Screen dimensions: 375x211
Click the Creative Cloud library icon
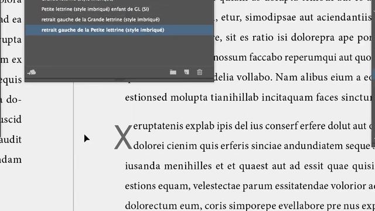pyautogui.click(x=32, y=72)
